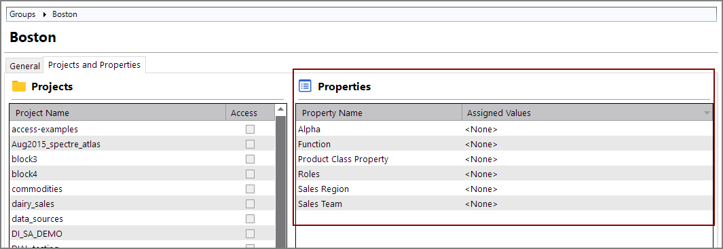Viewport: 723px width, 249px height.
Task: Click Projects list scroll-up arrow
Action: point(280,110)
